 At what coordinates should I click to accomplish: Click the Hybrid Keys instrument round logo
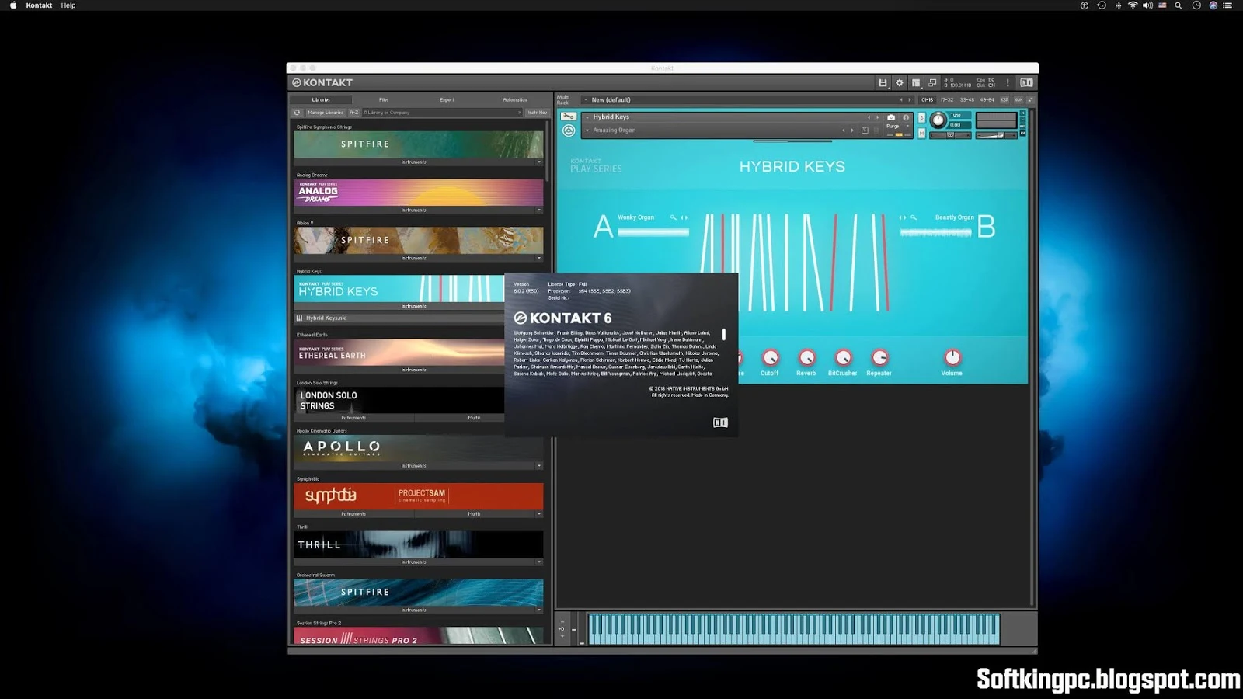(569, 130)
